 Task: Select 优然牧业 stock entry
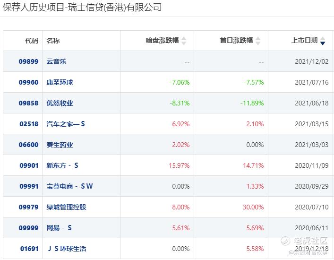(60, 103)
